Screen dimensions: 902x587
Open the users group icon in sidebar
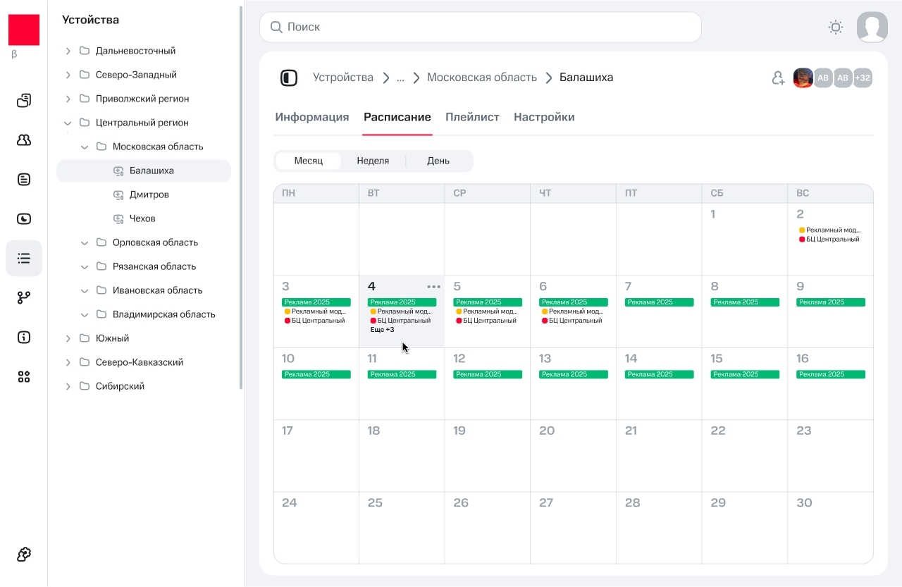[24, 140]
